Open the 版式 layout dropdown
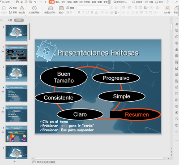 (61, 13)
